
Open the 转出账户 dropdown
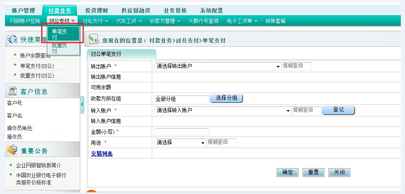click(218, 66)
